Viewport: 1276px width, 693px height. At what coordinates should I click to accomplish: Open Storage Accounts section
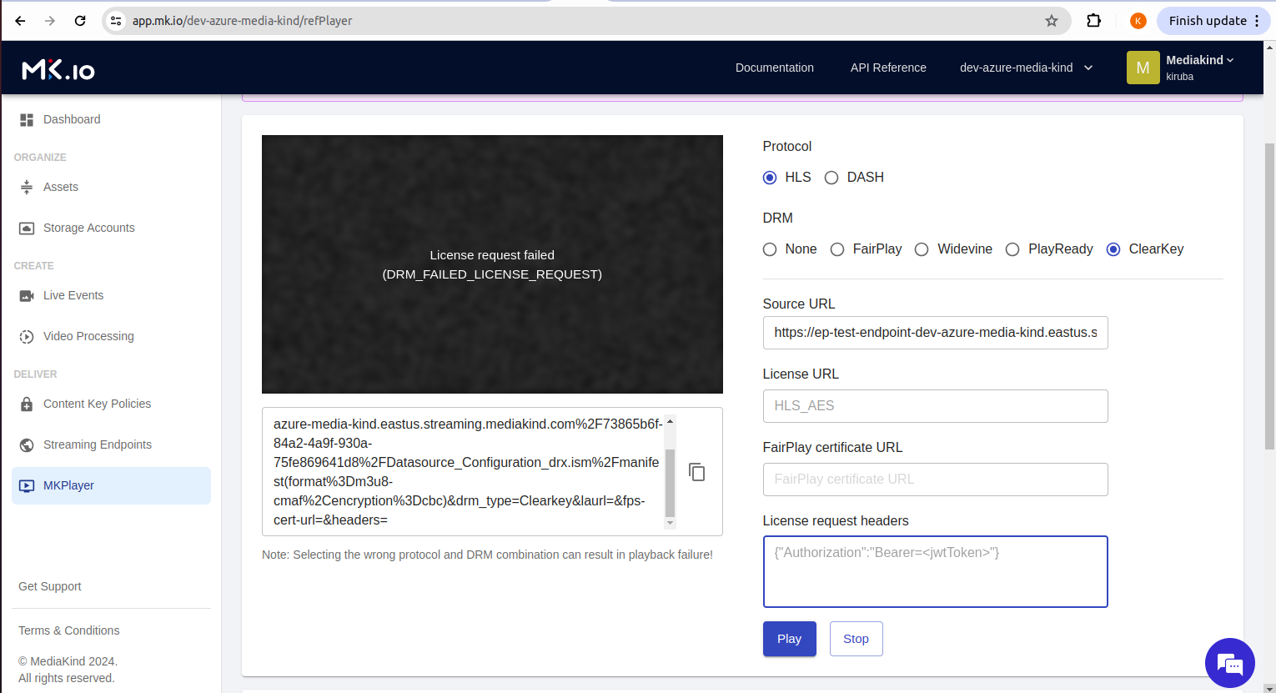tap(89, 228)
